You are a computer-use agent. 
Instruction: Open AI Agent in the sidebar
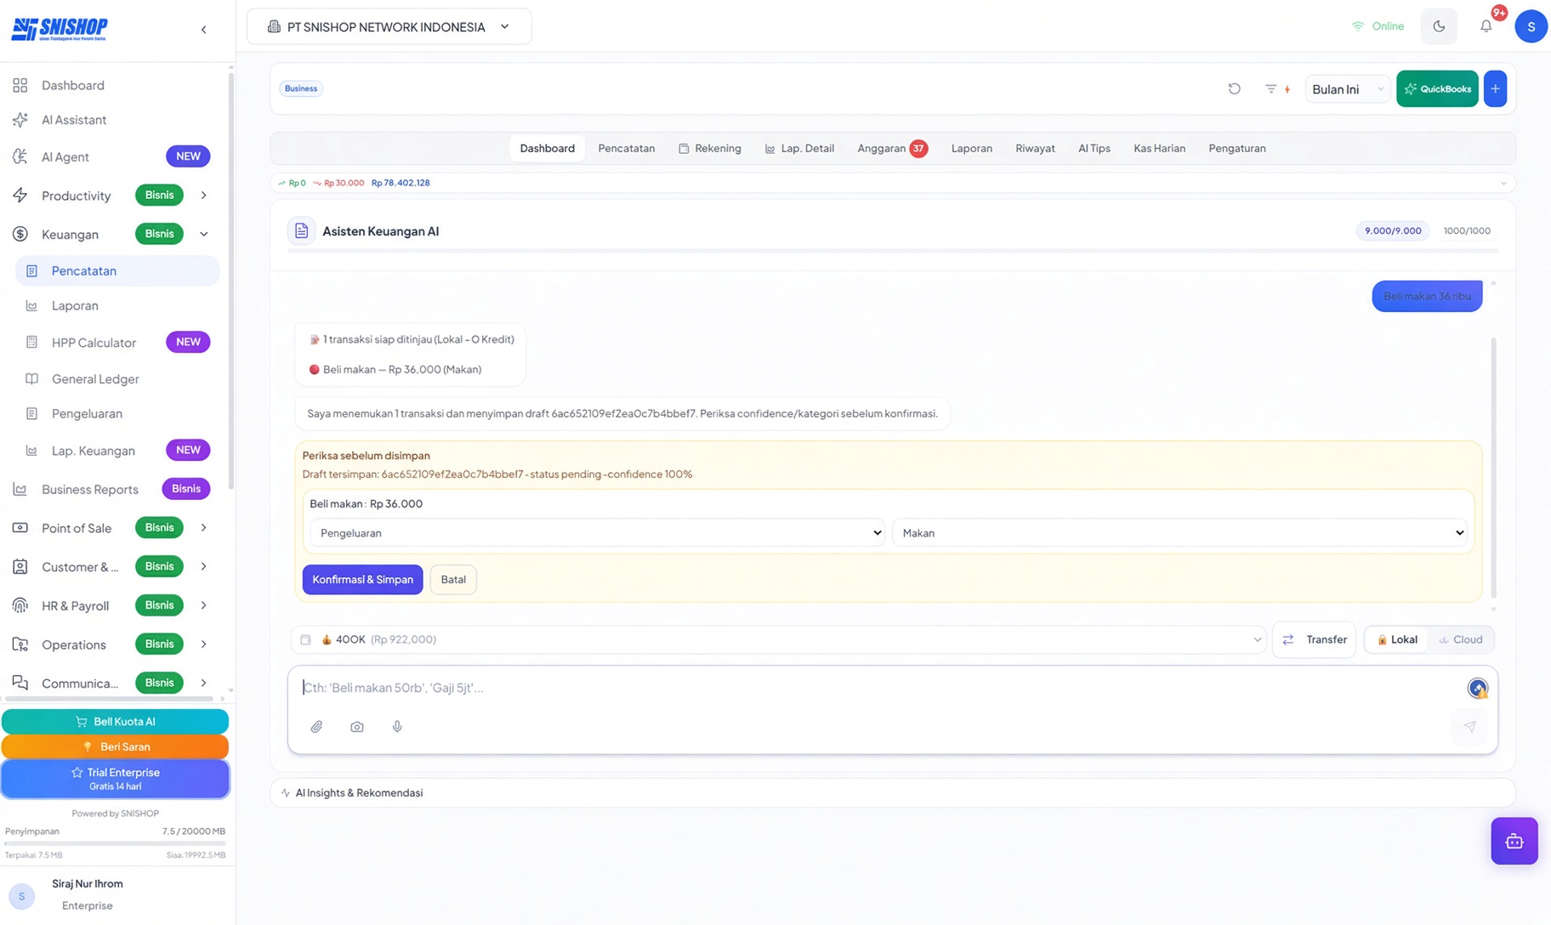click(x=65, y=156)
